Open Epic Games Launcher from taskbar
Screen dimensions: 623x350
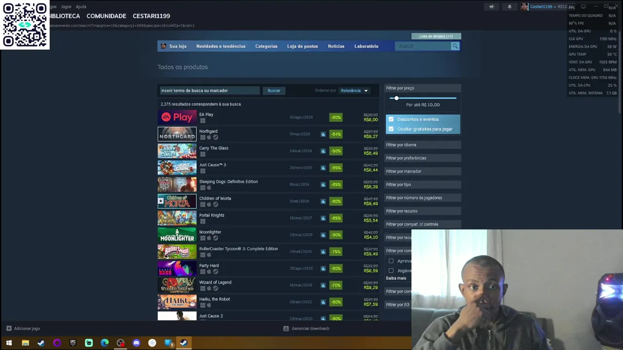click(73, 343)
